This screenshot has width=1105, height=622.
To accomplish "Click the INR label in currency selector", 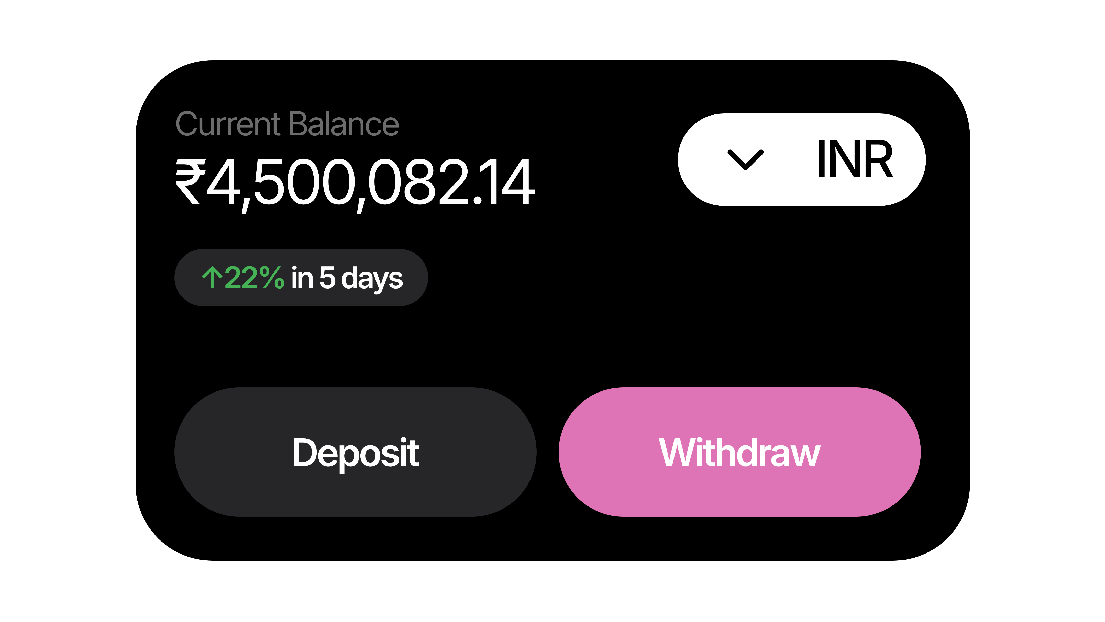I will click(855, 159).
